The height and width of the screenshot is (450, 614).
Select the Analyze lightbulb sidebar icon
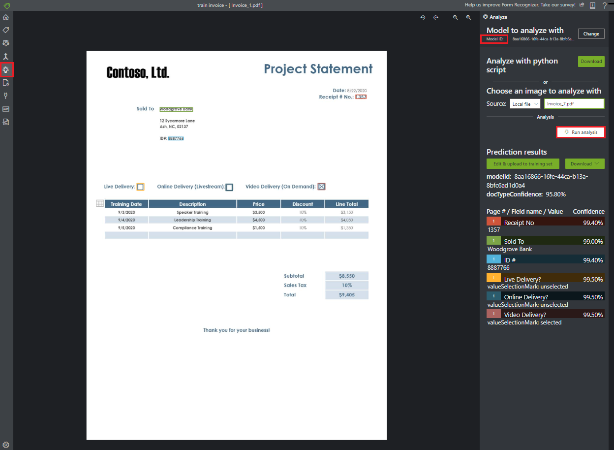6,69
